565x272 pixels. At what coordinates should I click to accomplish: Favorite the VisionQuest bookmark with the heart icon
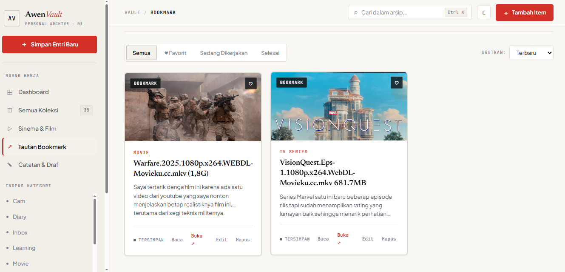(397, 83)
